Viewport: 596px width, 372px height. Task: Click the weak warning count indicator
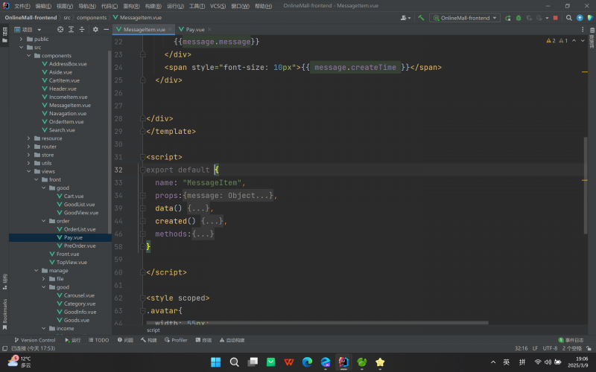click(x=563, y=41)
